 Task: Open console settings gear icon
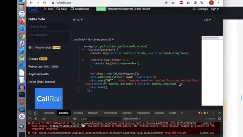pyautogui.click(x=219, y=119)
